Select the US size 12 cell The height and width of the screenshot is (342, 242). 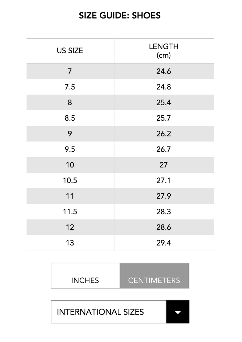tap(70, 227)
